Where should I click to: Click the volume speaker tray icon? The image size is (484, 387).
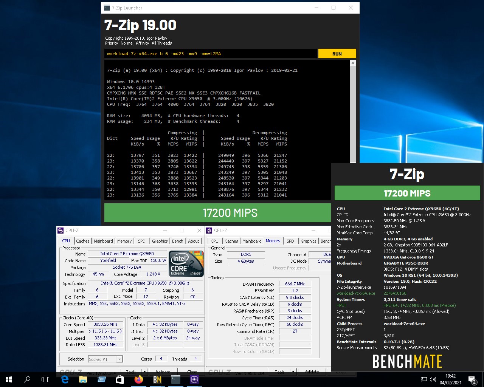pyautogui.click(x=433, y=379)
